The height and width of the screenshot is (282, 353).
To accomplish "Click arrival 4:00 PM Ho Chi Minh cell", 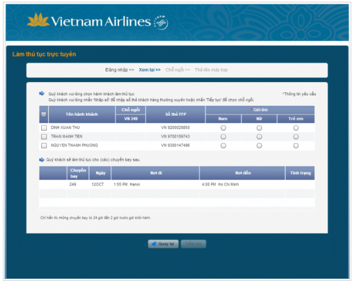I will point(220,184).
